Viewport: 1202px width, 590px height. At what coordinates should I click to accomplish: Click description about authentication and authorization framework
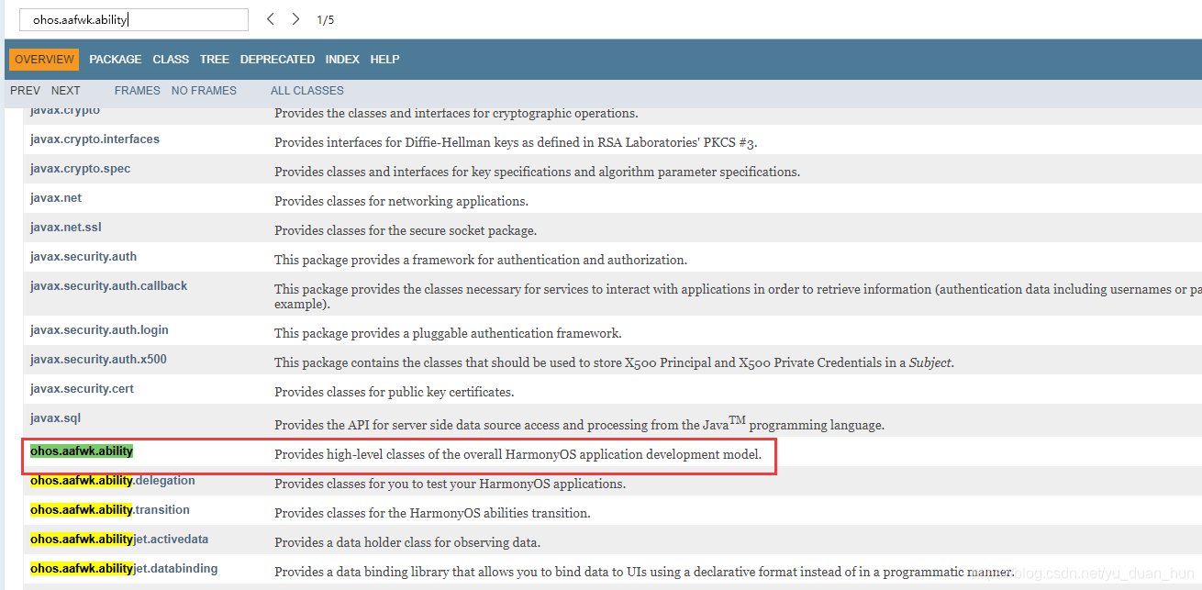pyautogui.click(x=481, y=261)
